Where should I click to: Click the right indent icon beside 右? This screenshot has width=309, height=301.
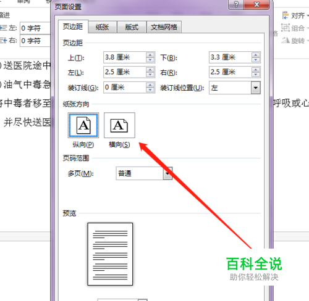click(3, 41)
